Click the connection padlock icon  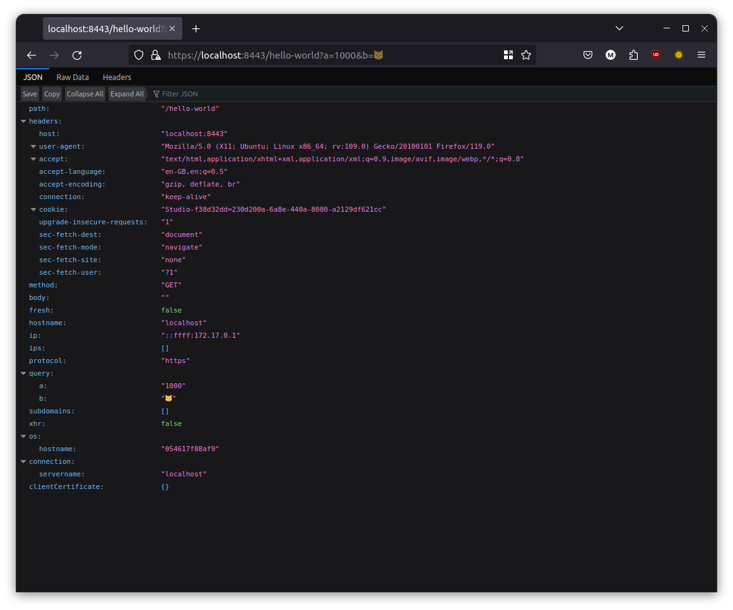tap(156, 55)
